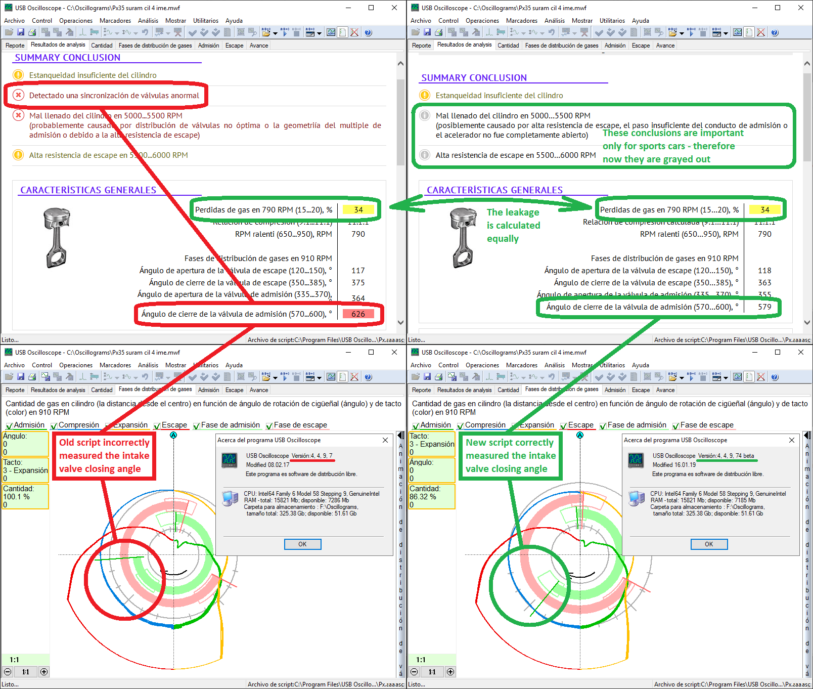
Task: Open the Análisis menu
Action: (148, 20)
